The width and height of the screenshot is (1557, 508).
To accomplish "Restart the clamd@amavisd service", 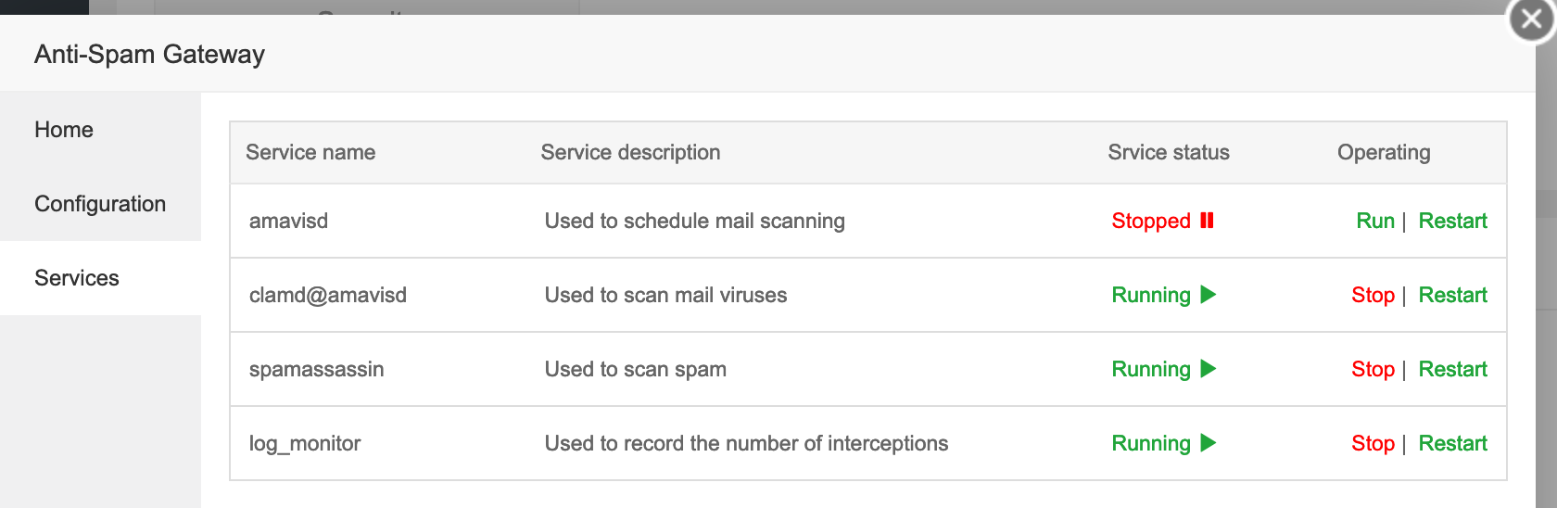I will click(x=1452, y=295).
